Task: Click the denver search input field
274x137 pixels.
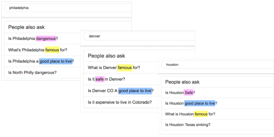Action: [x=139, y=36]
